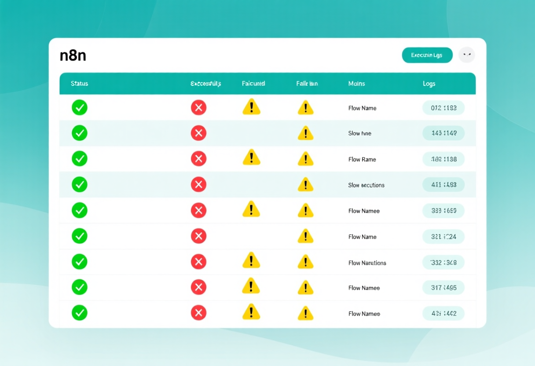Click the red X icon in Flow Rame row
Viewport: 535px width, 366px height.
pyautogui.click(x=198, y=159)
